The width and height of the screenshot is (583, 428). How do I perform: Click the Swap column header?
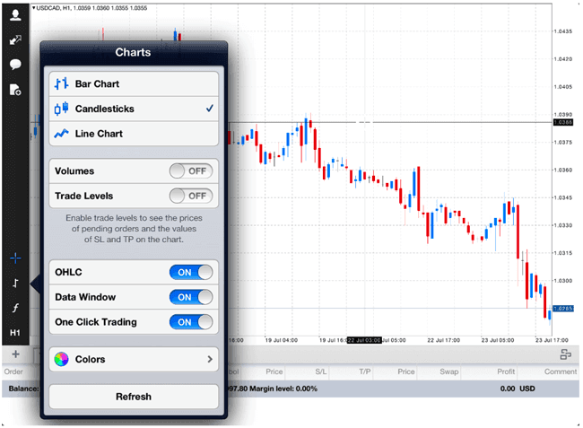point(448,371)
